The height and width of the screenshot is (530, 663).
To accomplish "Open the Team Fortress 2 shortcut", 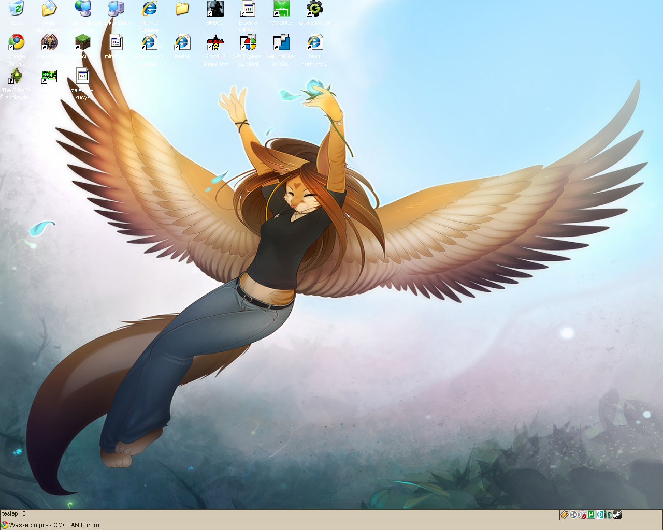I will pyautogui.click(x=314, y=43).
